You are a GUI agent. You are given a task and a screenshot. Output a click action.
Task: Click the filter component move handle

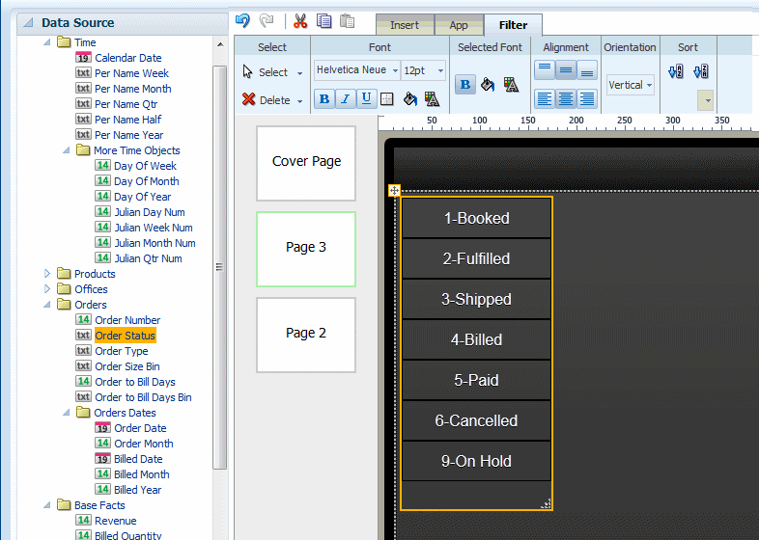[x=394, y=191]
